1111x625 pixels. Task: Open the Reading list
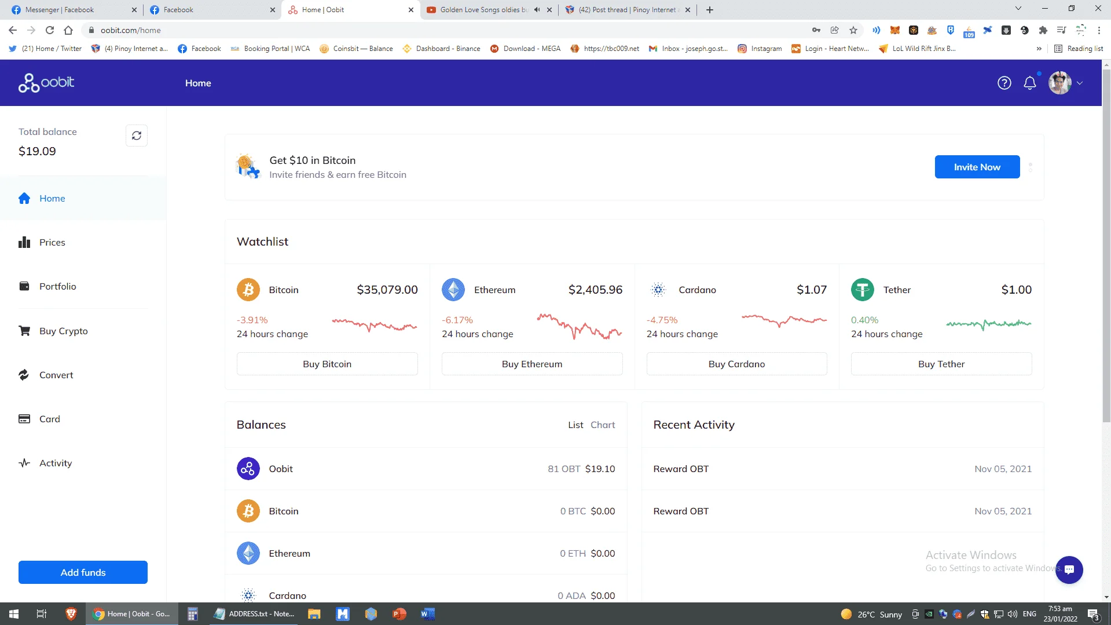(x=1079, y=49)
